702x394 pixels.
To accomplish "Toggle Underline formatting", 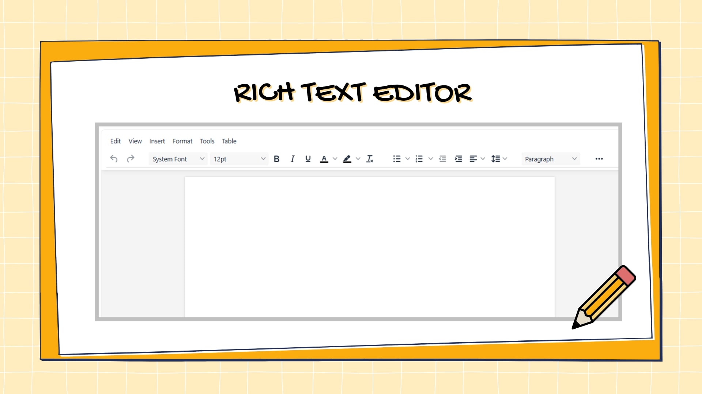I will point(308,159).
